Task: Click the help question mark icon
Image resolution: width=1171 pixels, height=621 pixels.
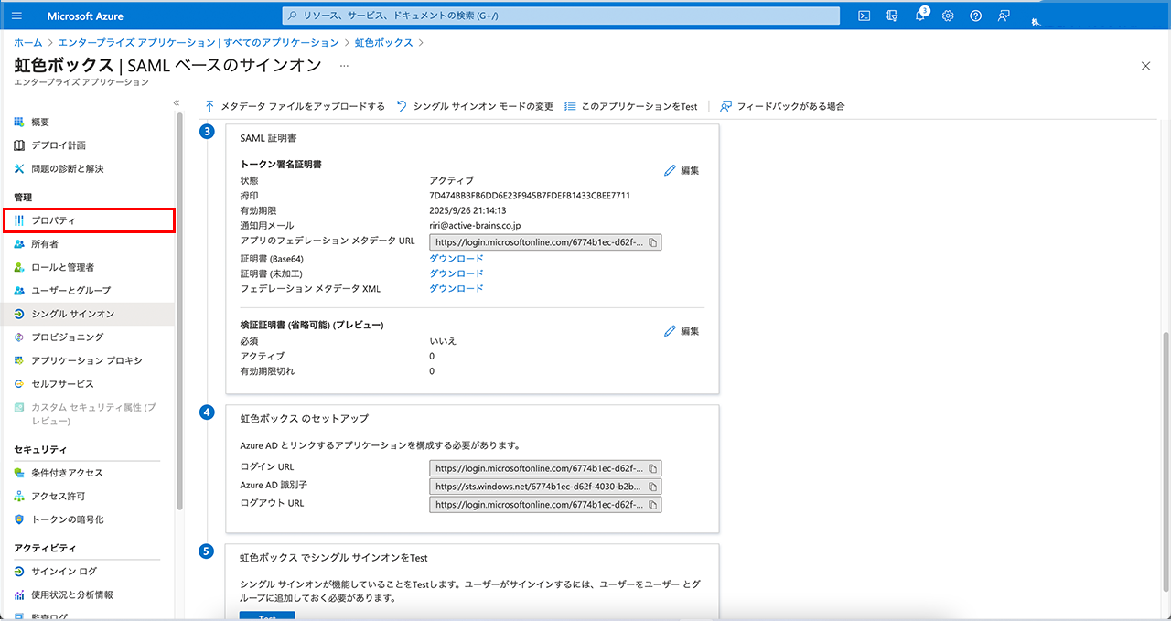Action: coord(975,16)
